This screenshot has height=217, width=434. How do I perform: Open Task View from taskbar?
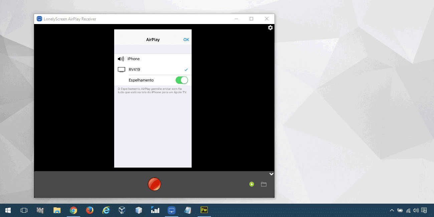click(24, 210)
